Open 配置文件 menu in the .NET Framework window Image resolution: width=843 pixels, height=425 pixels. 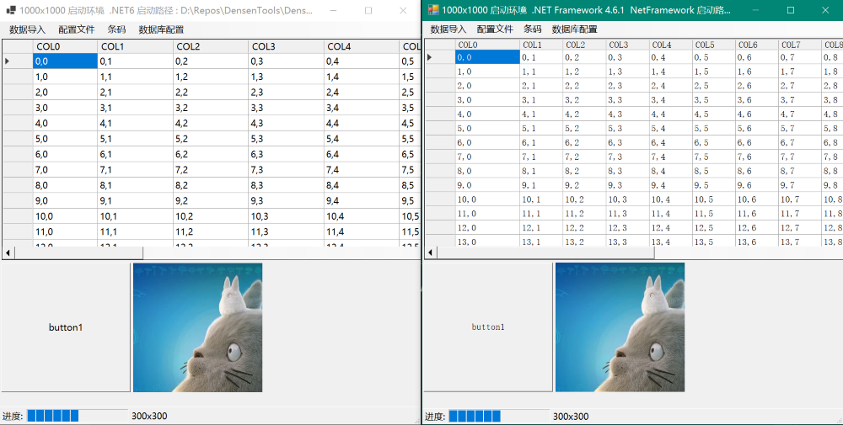click(x=495, y=29)
